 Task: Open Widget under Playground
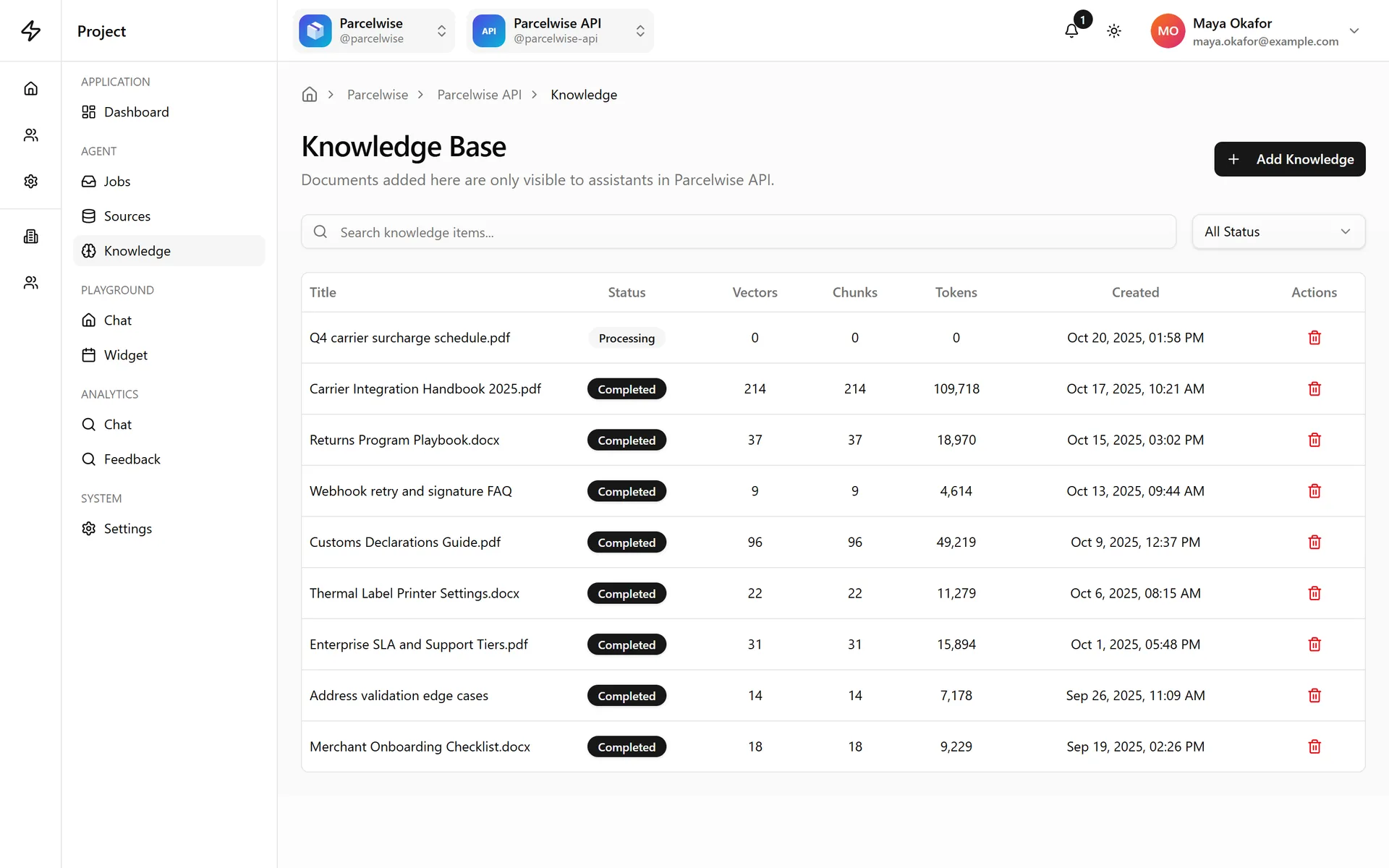pyautogui.click(x=169, y=355)
